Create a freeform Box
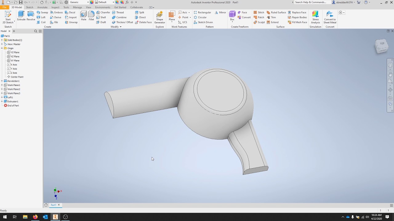394x221 pixels. [x=232, y=16]
